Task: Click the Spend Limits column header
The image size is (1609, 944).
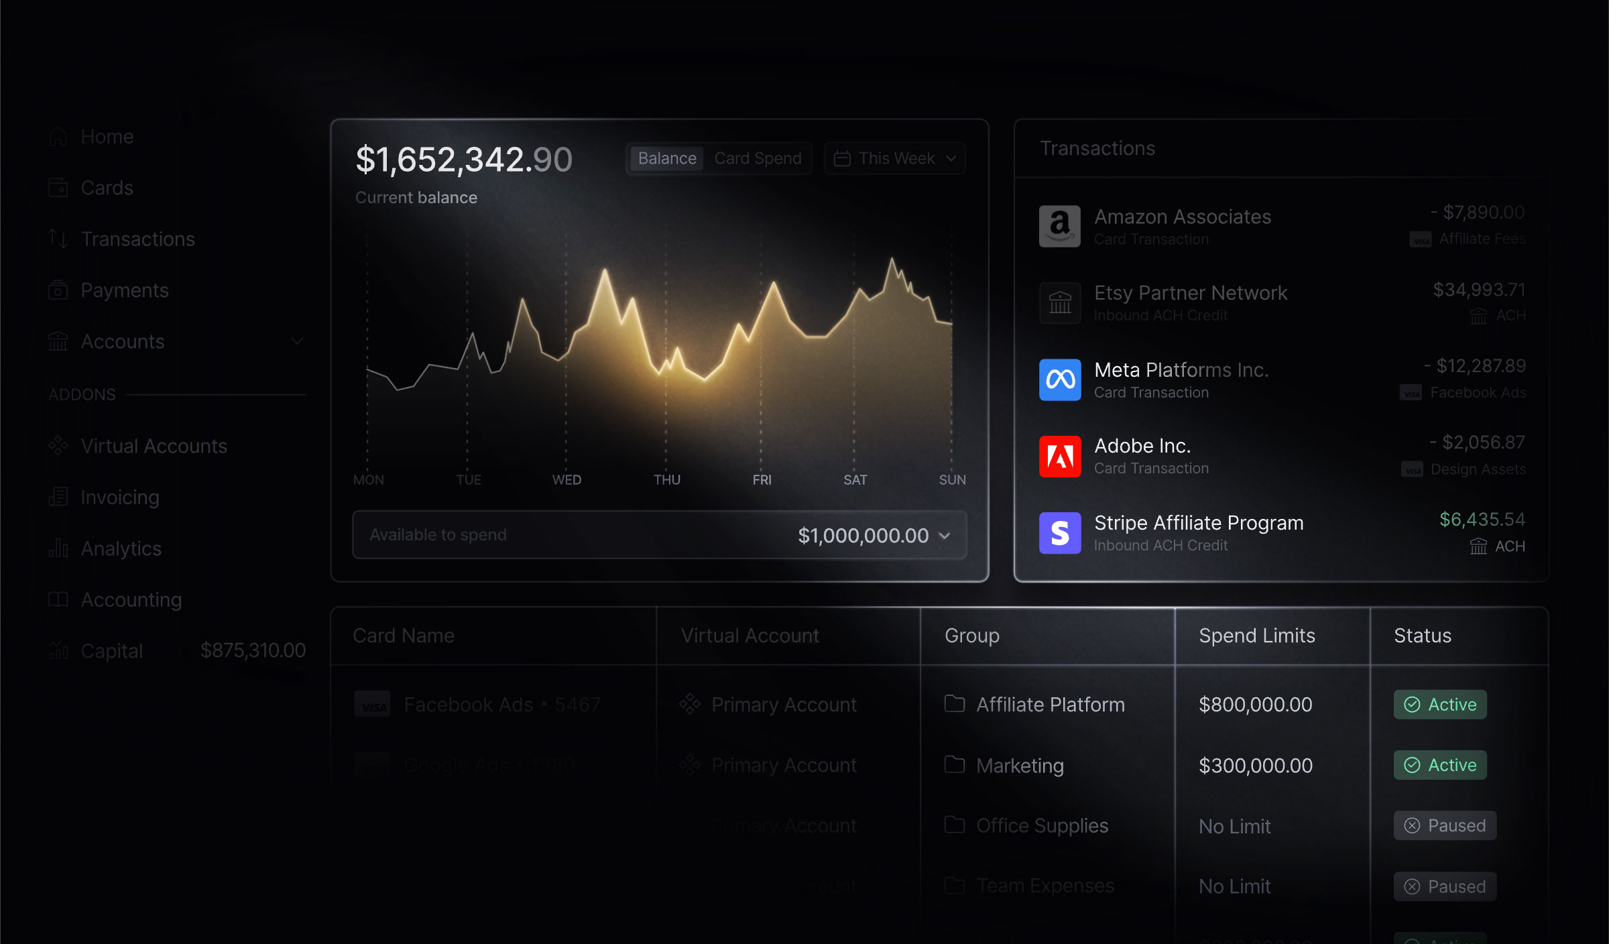Action: [1256, 636]
